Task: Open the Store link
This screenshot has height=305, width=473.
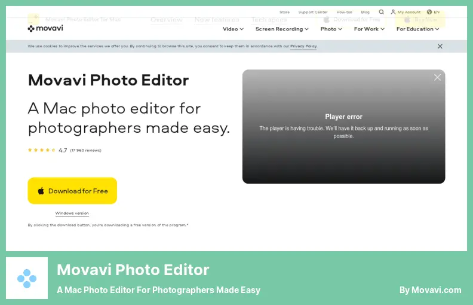Action: pyautogui.click(x=284, y=12)
